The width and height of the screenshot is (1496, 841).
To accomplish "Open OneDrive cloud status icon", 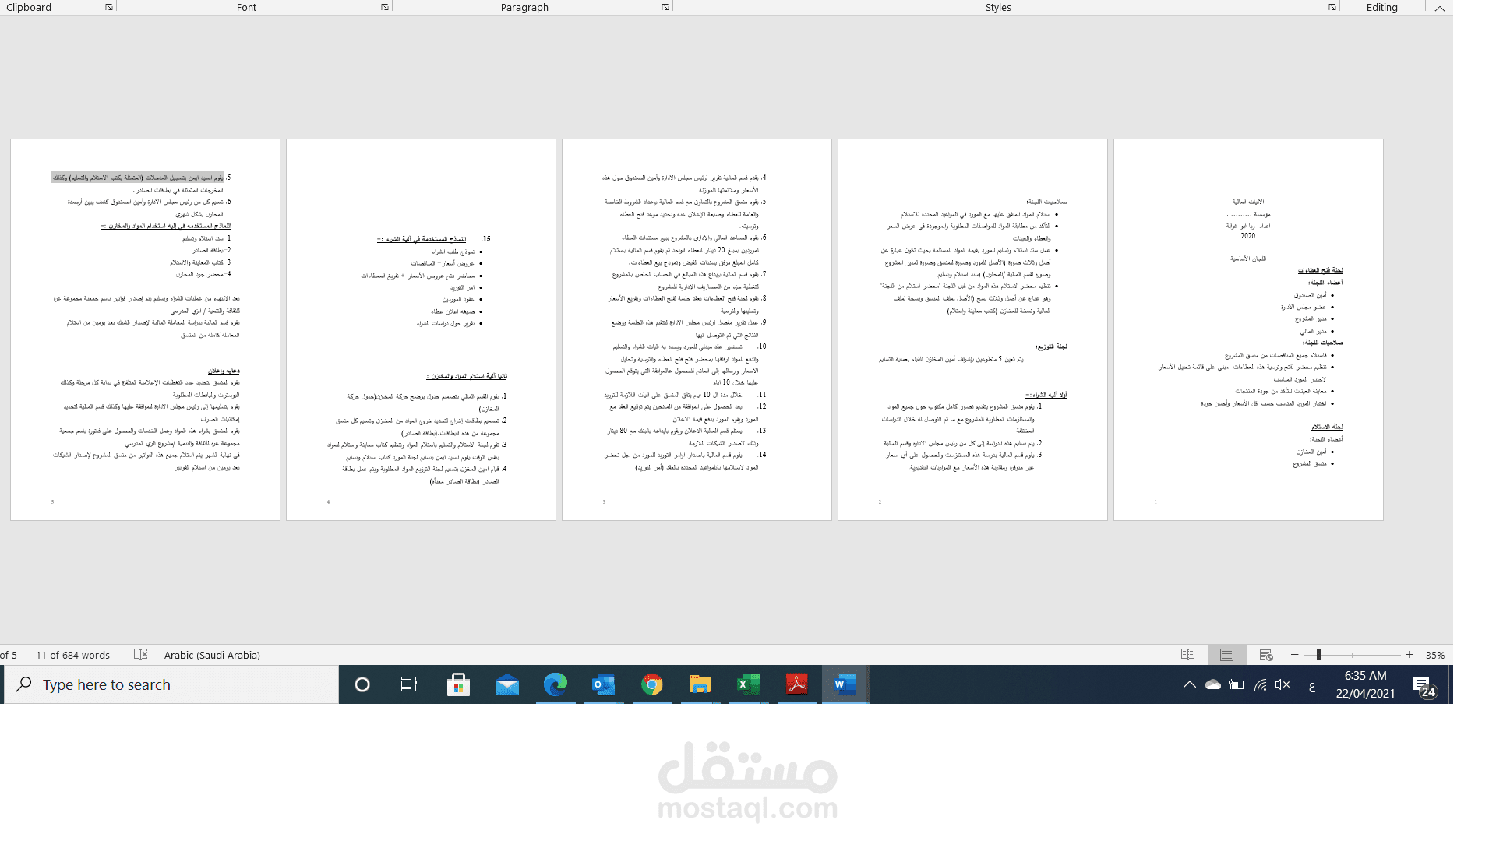I will (1213, 684).
